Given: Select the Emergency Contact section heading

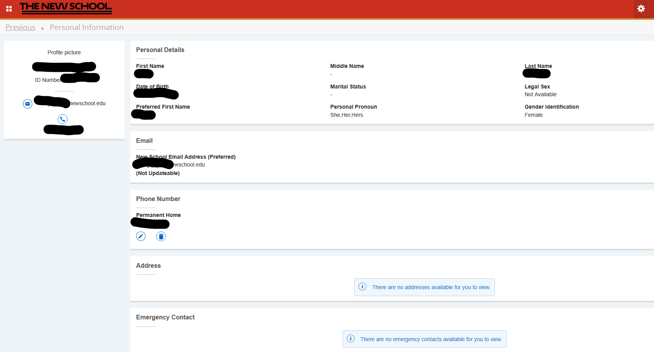Looking at the screenshot, I should (165, 317).
